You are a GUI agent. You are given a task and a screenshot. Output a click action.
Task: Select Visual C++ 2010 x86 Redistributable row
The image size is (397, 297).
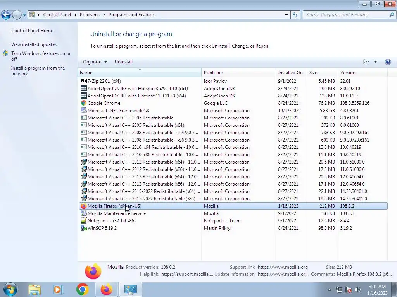[233, 155]
